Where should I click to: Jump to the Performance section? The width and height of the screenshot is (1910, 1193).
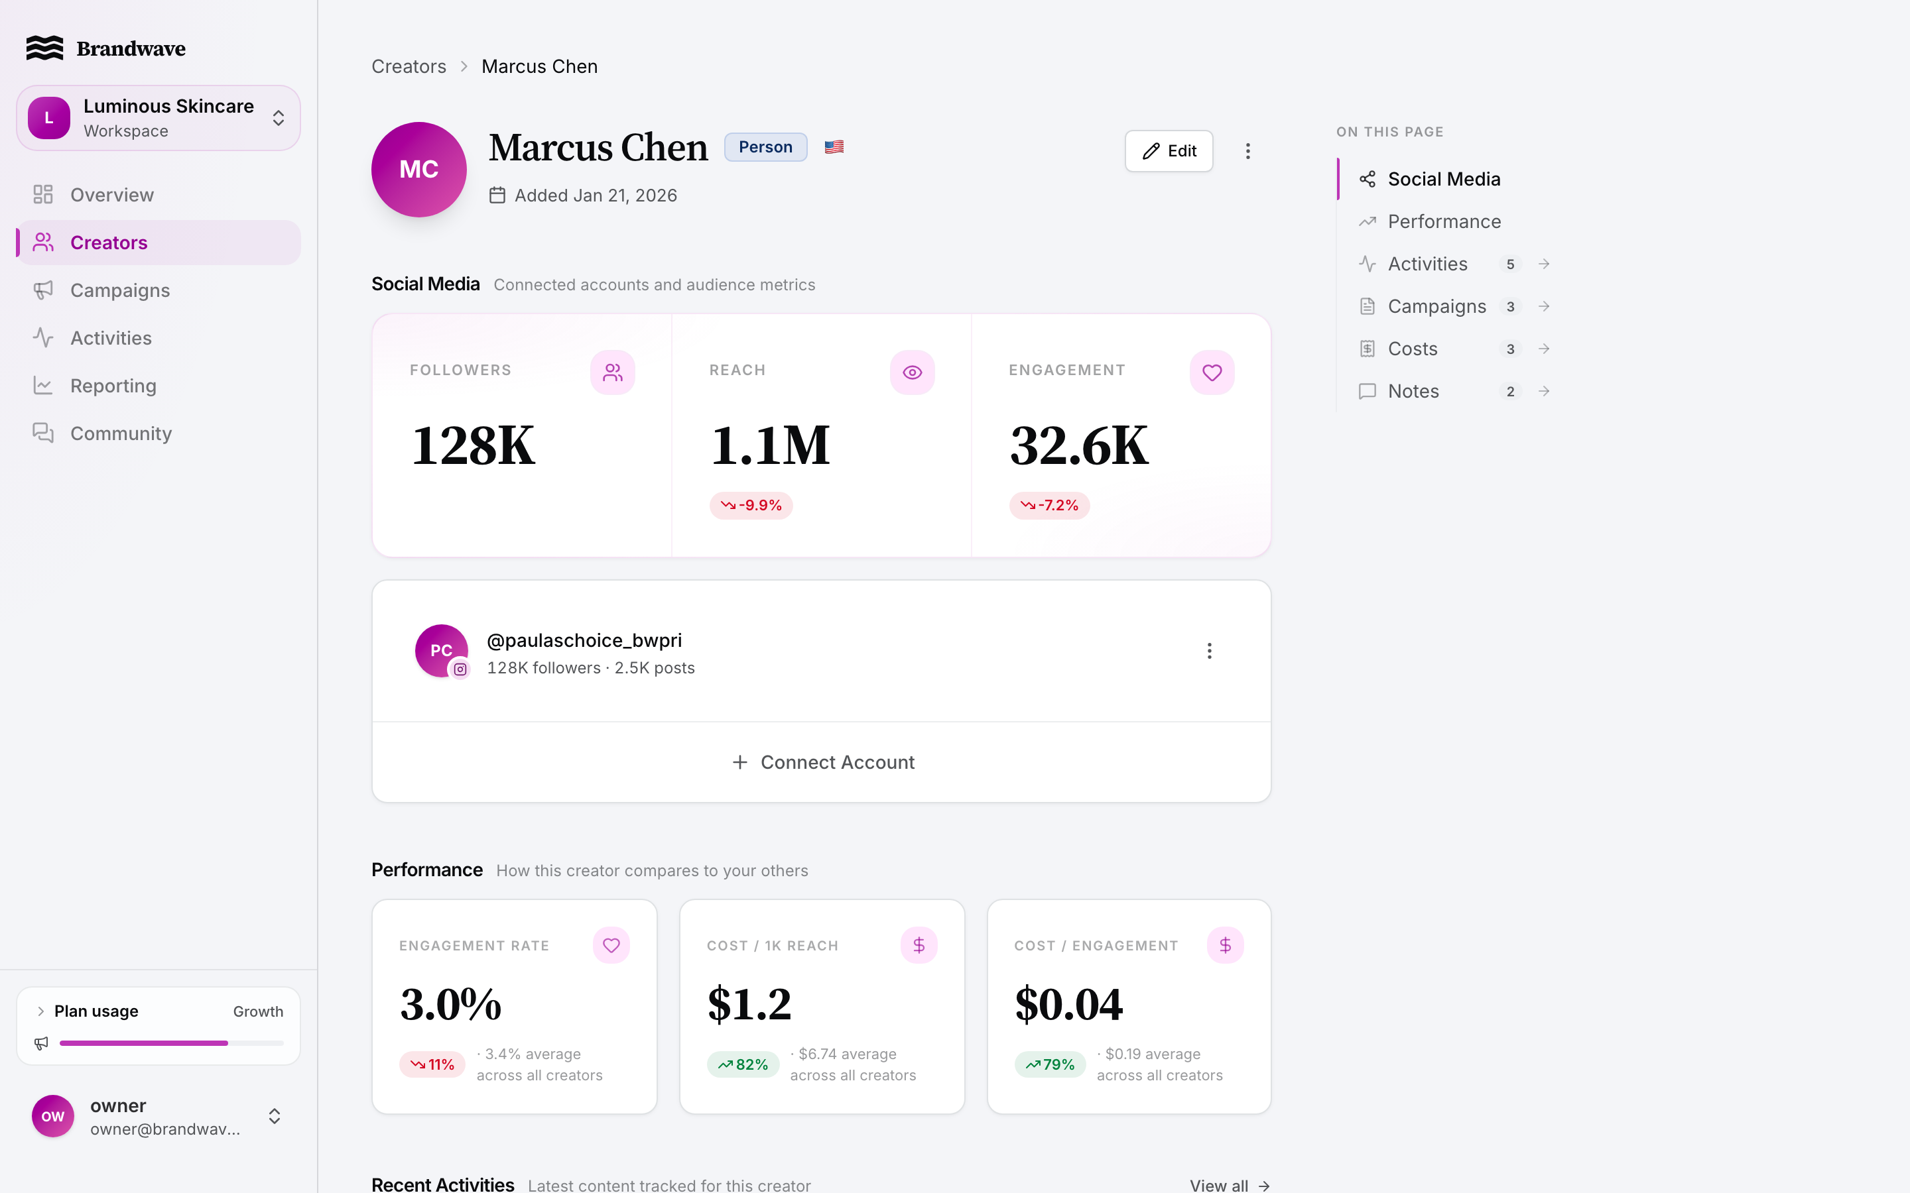1444,222
